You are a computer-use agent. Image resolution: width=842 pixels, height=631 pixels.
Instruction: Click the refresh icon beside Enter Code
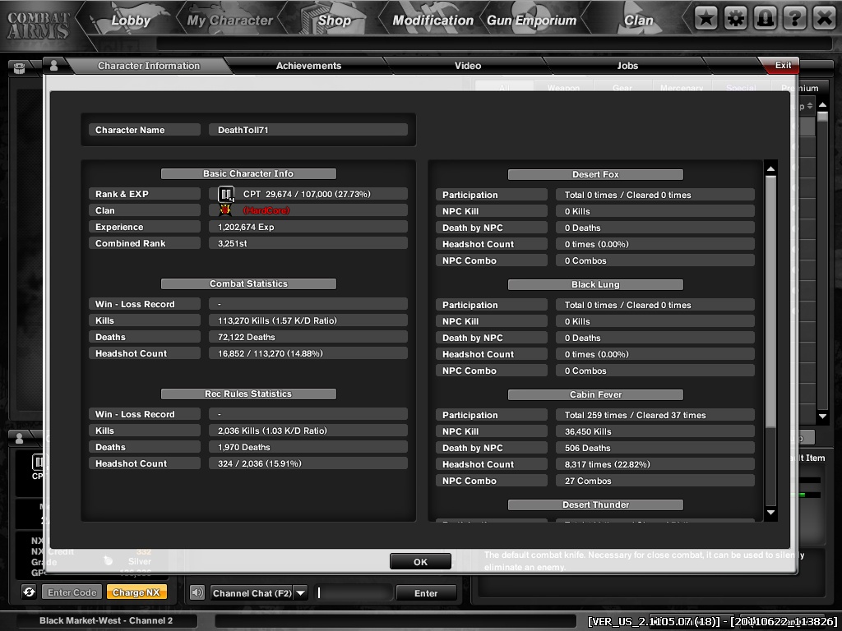(29, 592)
